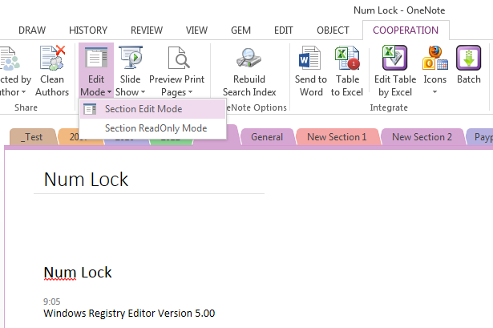
Task: Open the OBJECT ribbon tab
Action: (333, 30)
